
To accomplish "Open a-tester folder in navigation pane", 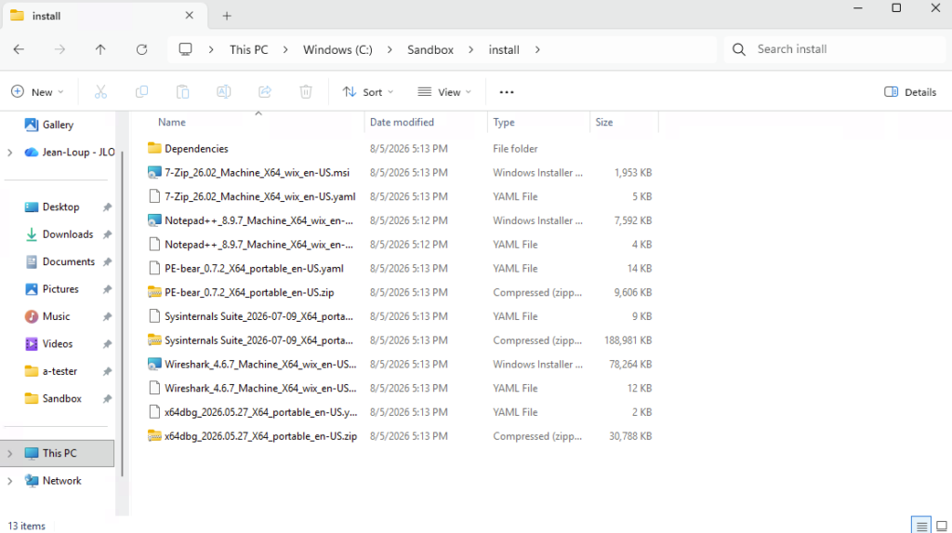I will pyautogui.click(x=59, y=371).
